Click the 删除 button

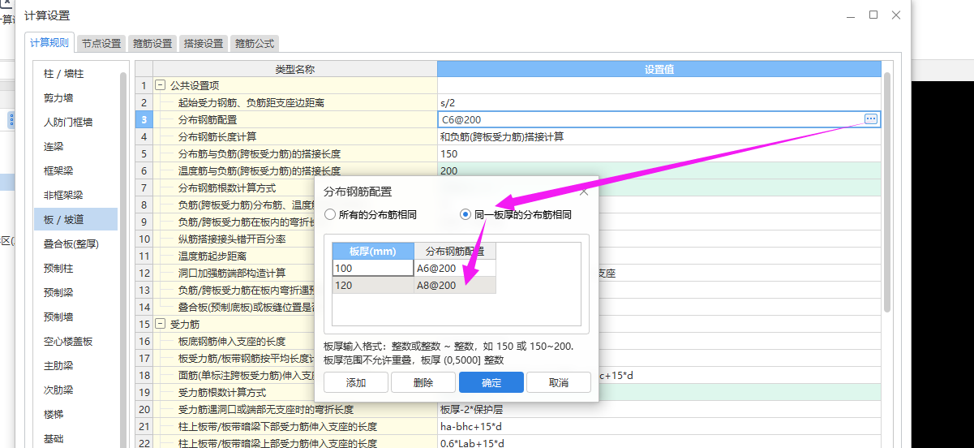tap(423, 382)
